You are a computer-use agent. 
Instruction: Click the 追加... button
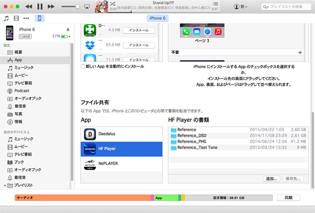coord(272,179)
